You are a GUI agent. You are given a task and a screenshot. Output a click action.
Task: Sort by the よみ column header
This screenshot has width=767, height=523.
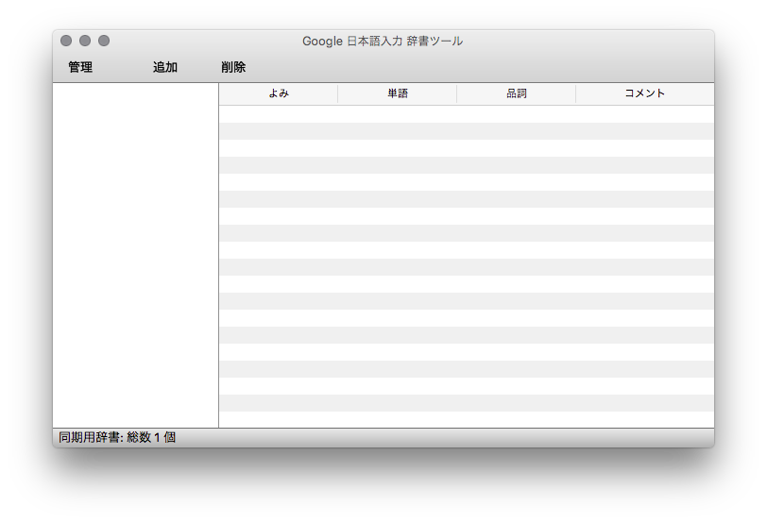click(279, 93)
